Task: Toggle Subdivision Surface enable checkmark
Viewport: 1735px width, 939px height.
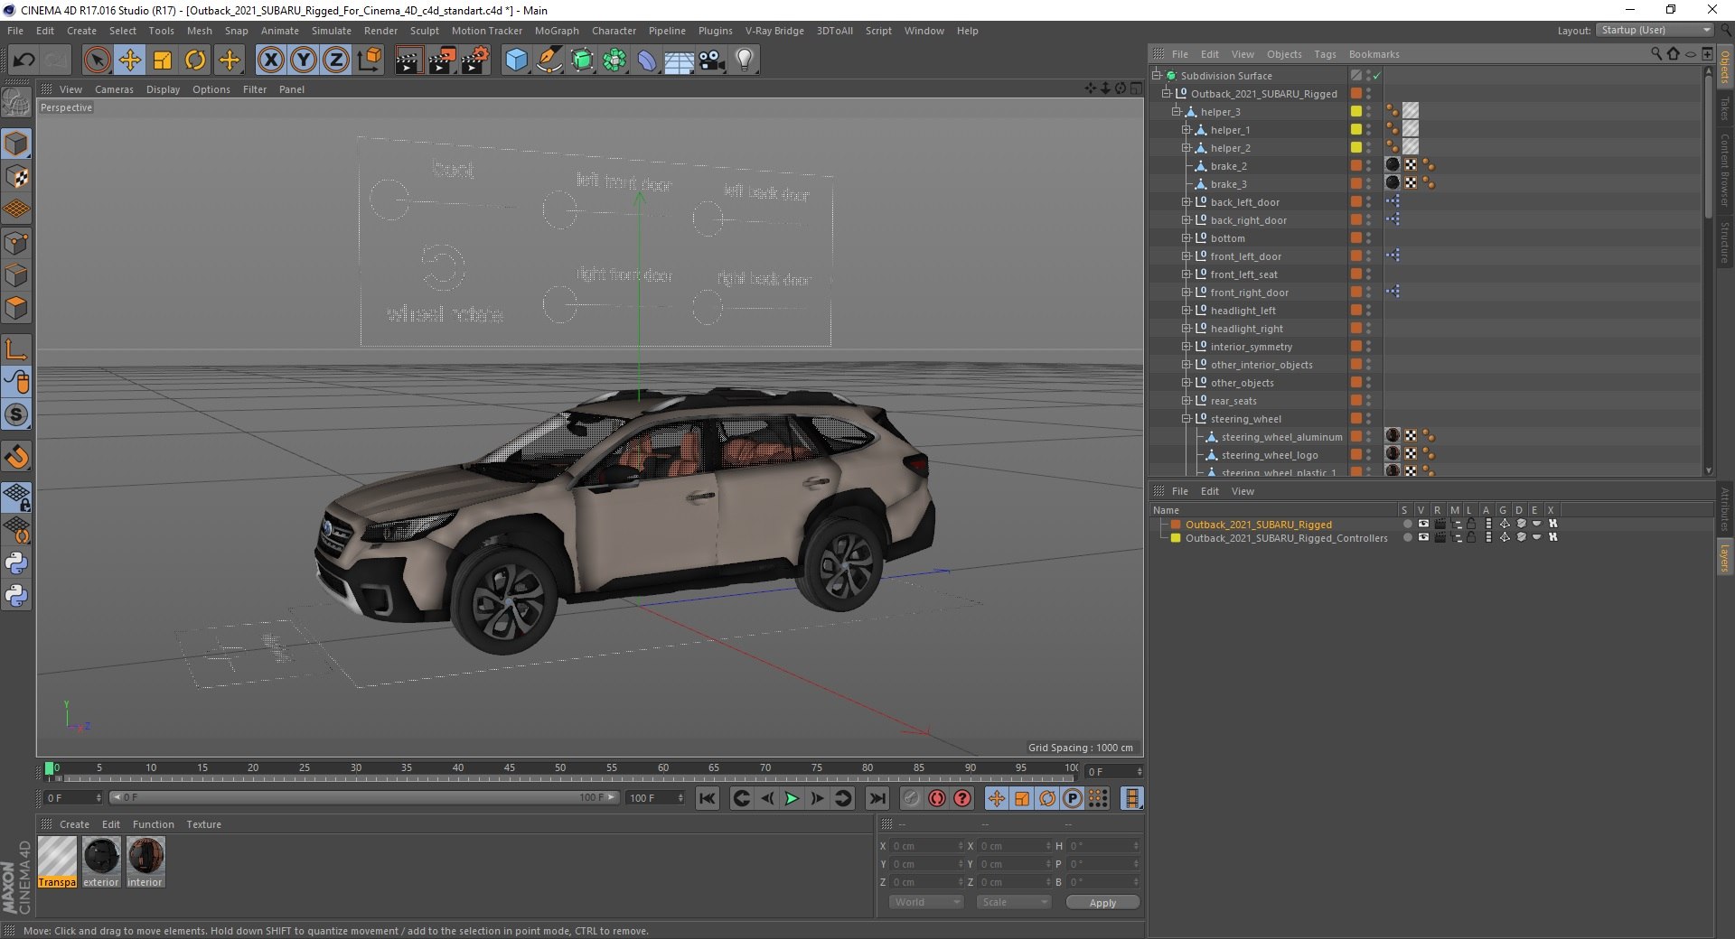Action: click(1376, 76)
